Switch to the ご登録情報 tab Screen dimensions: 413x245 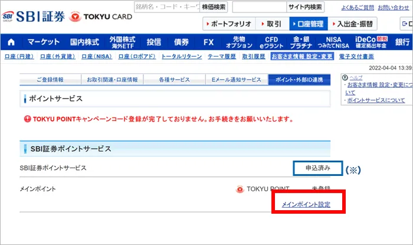(x=50, y=80)
